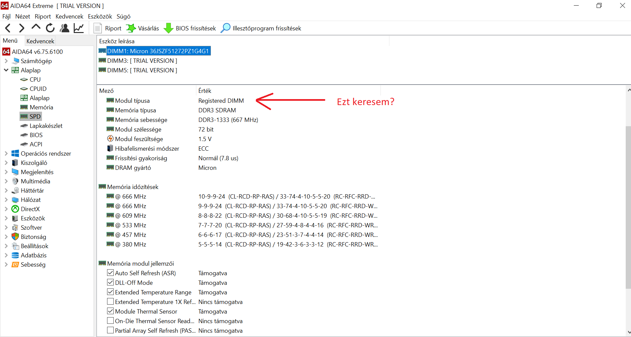Screen dimensions: 631x337
Task: Go forward with the right arrow toolbar icon
Action: click(x=22, y=28)
